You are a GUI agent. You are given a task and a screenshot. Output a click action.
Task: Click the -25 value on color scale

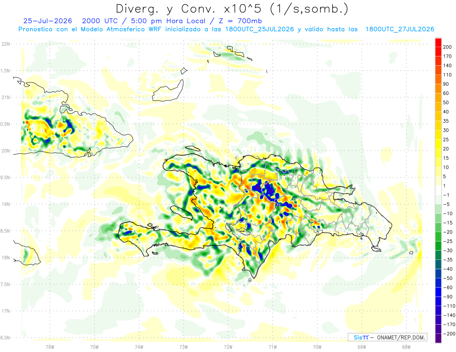pos(447,241)
